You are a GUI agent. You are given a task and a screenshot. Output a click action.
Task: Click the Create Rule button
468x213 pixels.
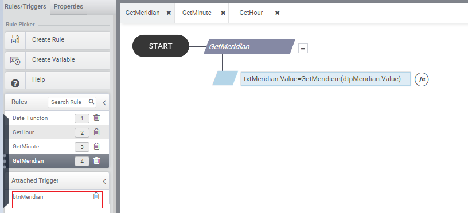coord(57,40)
